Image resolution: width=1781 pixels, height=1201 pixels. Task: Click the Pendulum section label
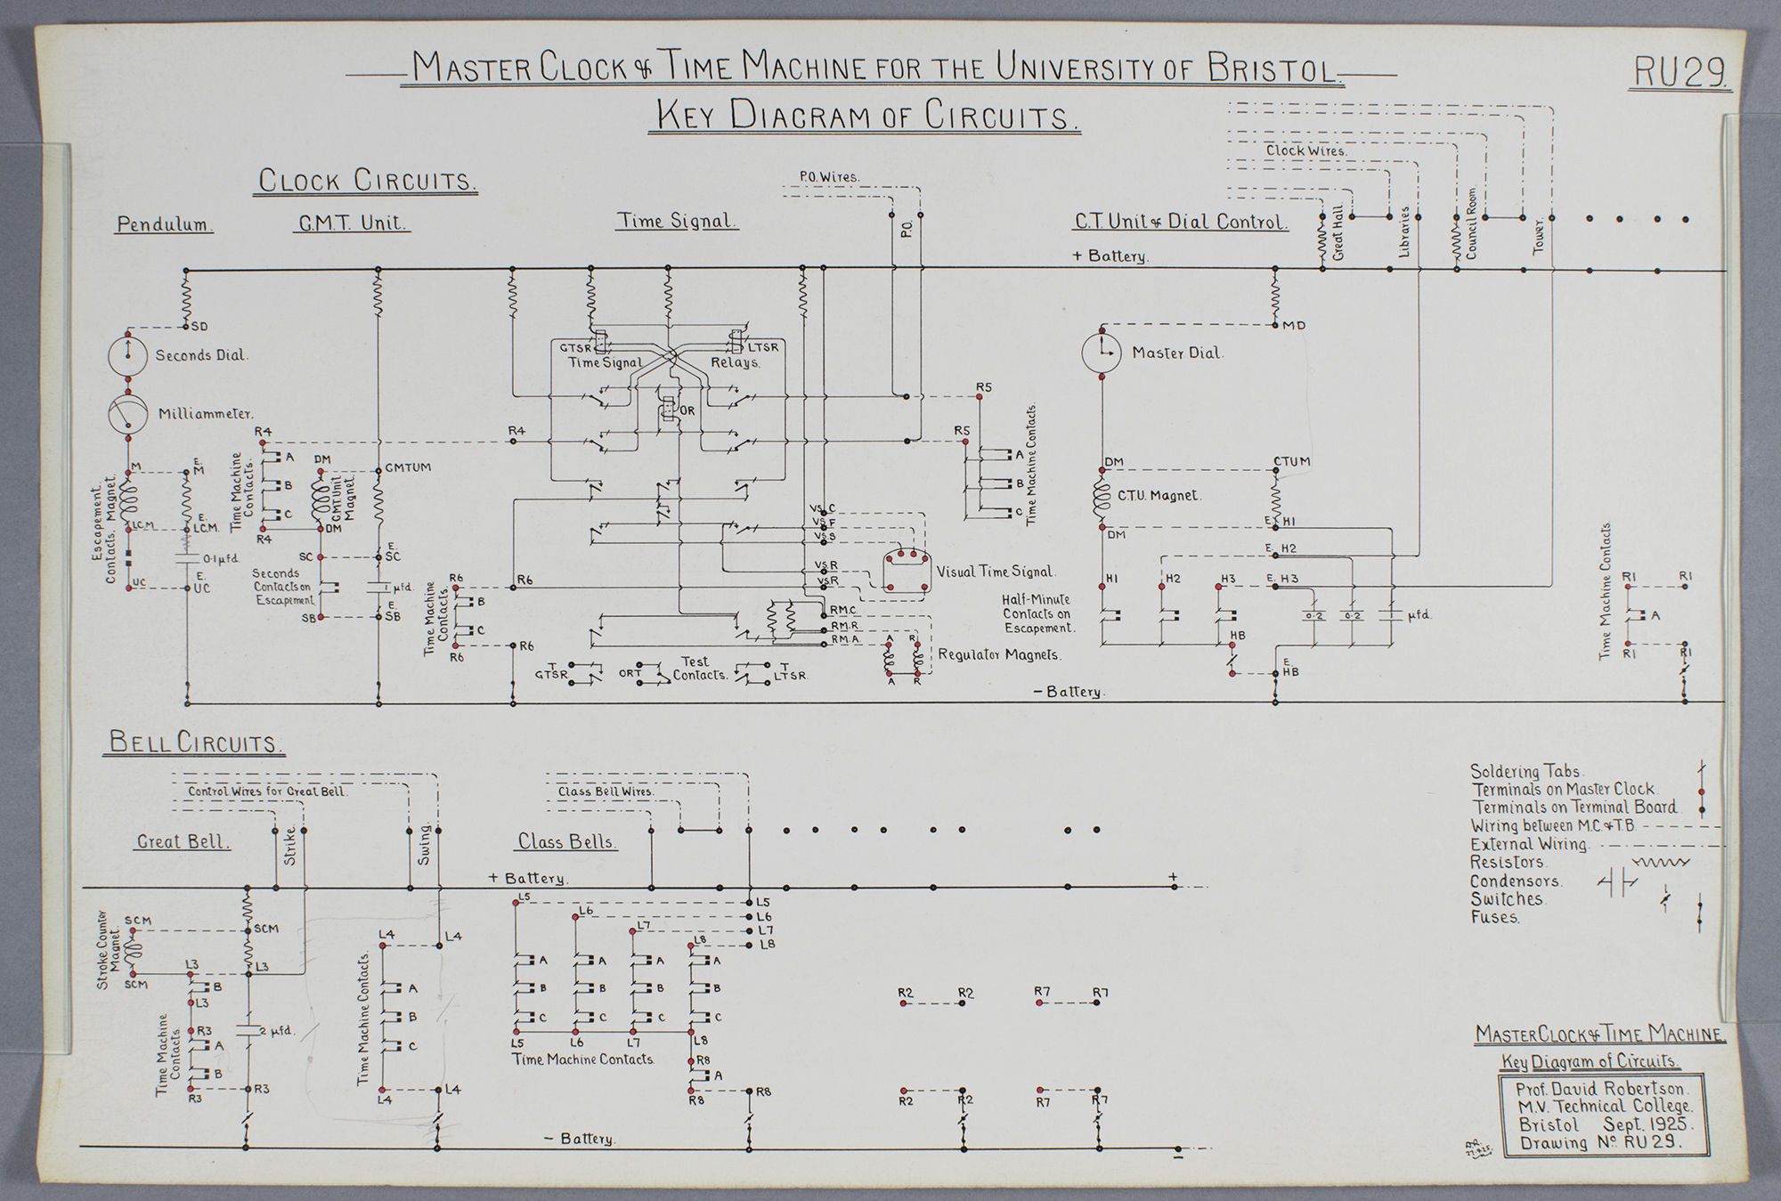click(164, 224)
